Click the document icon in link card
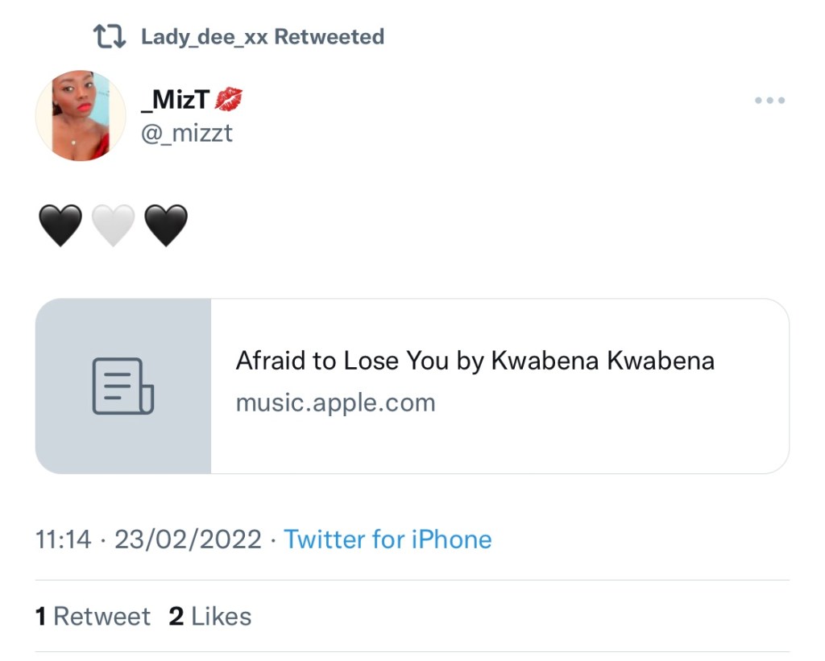Viewport: 825px width, 661px height. (x=122, y=386)
